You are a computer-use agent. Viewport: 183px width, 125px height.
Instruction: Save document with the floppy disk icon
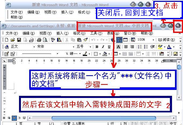(19, 40)
